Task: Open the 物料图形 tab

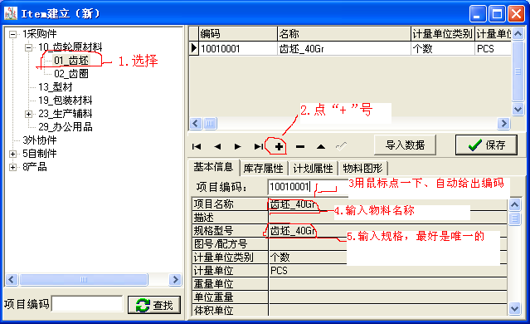Action: point(362,169)
